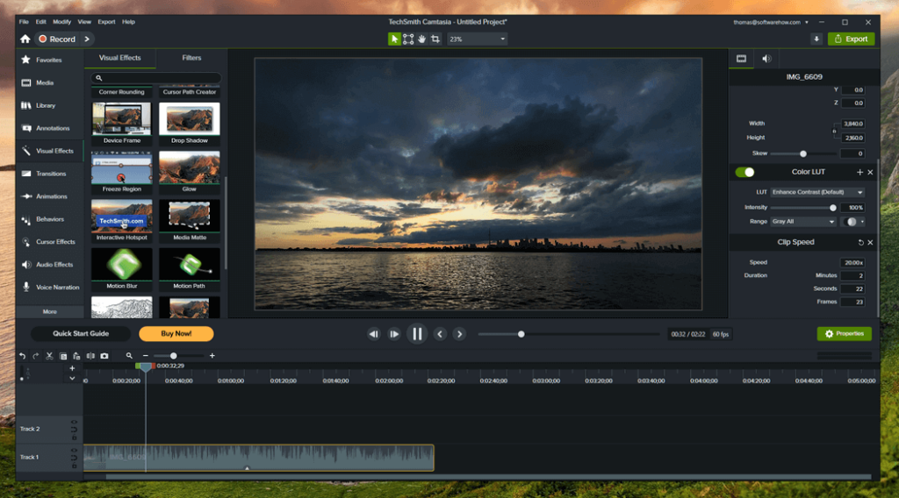Toggle aspect ratio lock between width and height

(834, 131)
